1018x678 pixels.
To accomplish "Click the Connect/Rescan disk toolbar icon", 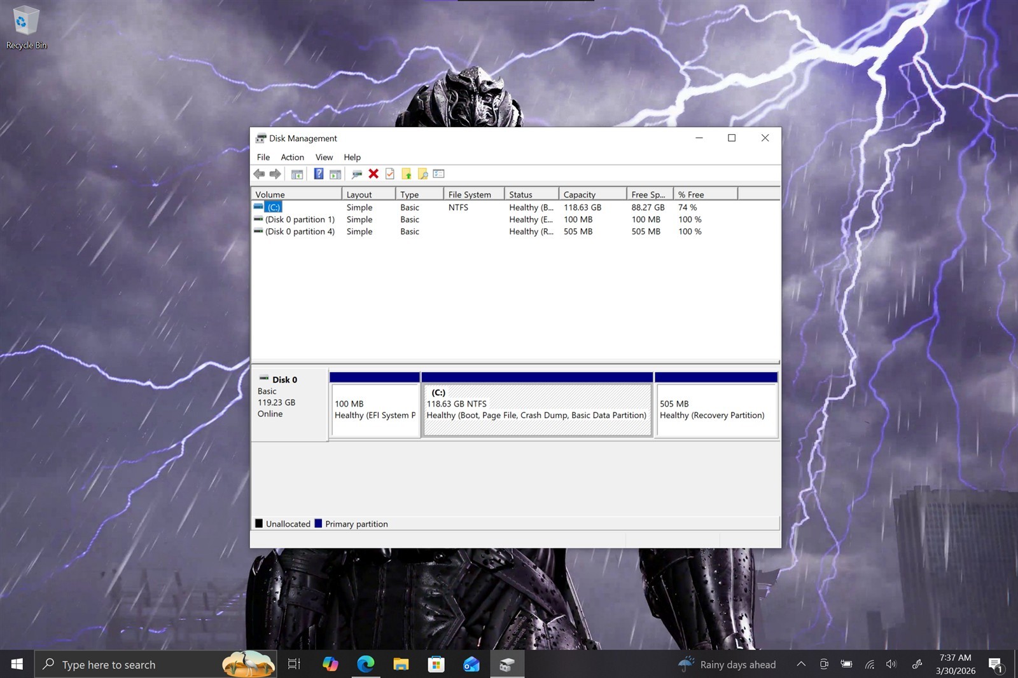I will click(357, 174).
